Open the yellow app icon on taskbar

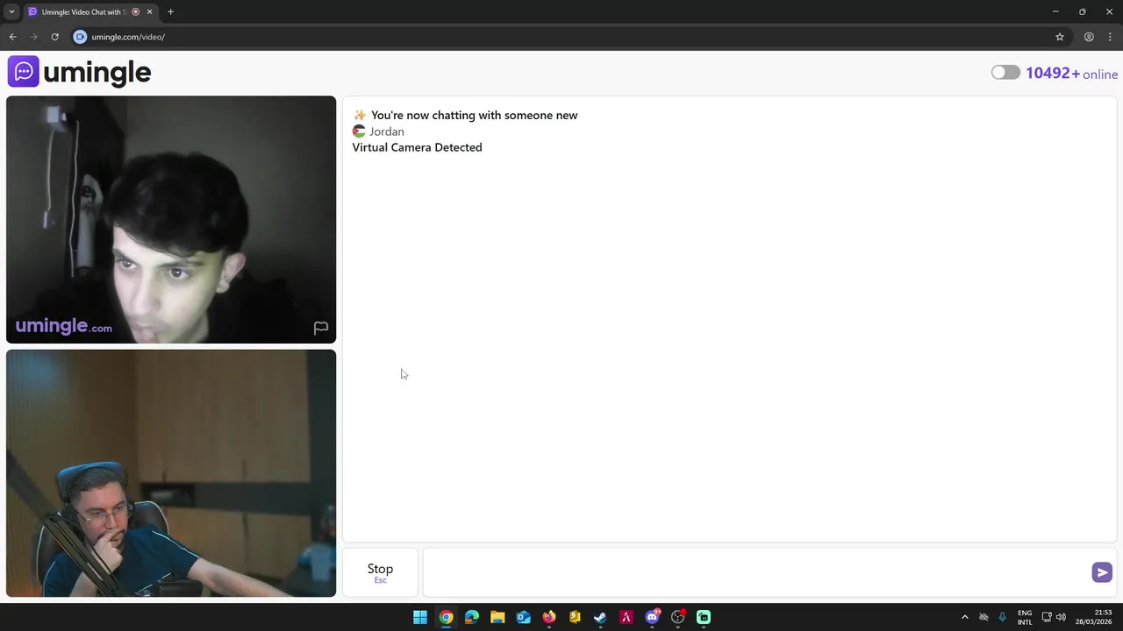tap(575, 617)
